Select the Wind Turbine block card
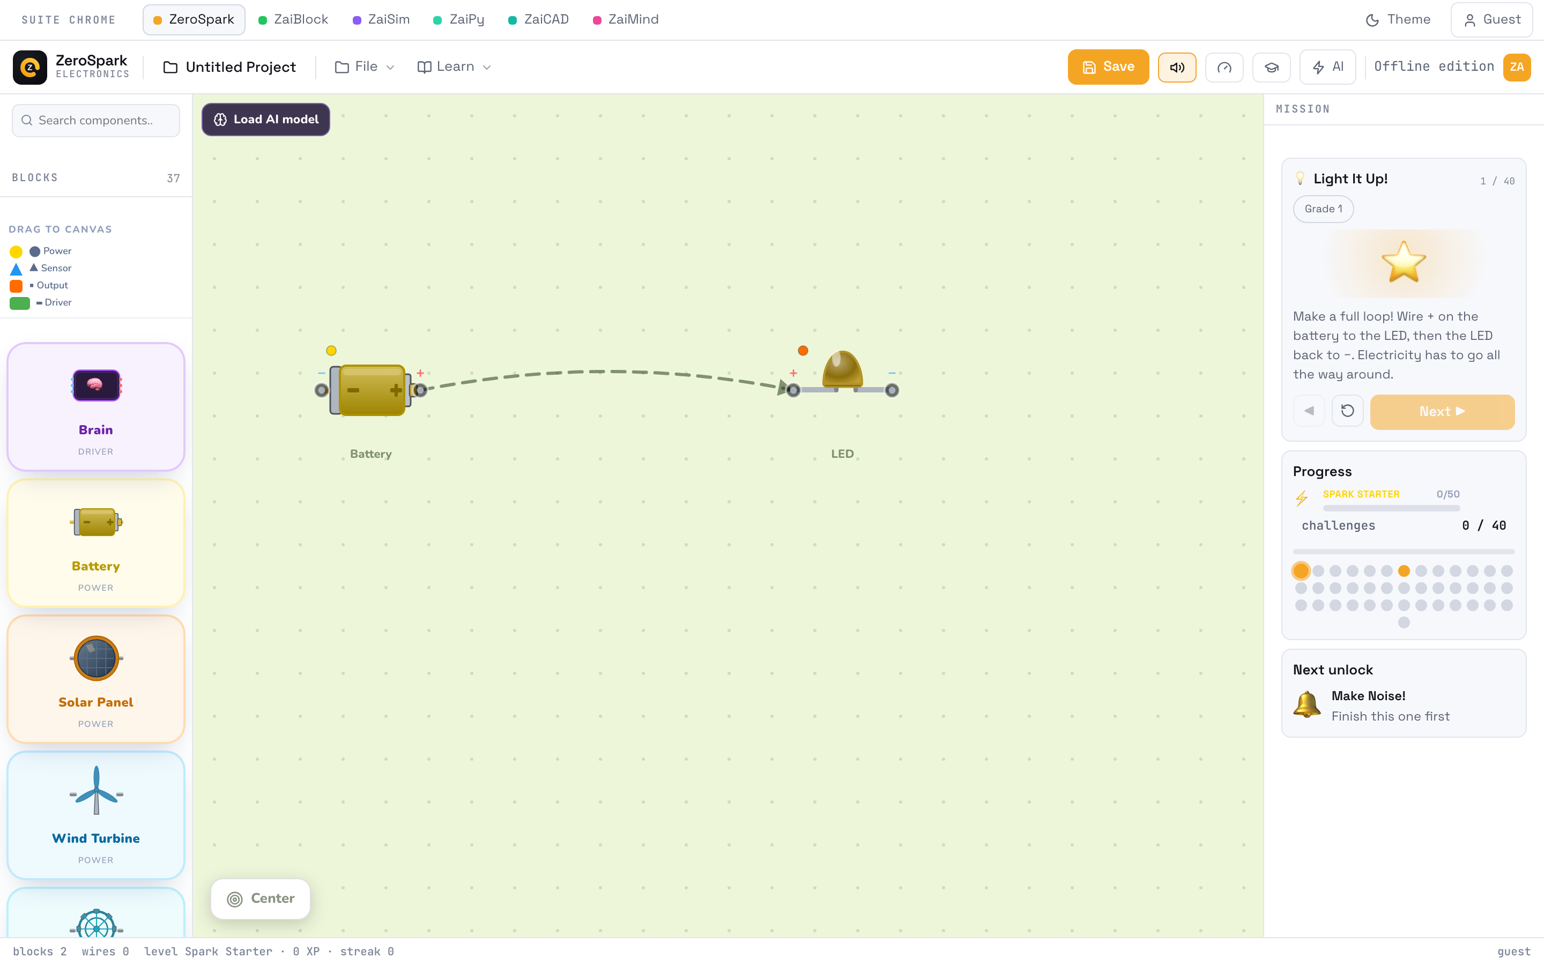Viewport: 1544px width, 965px height. coord(96,815)
